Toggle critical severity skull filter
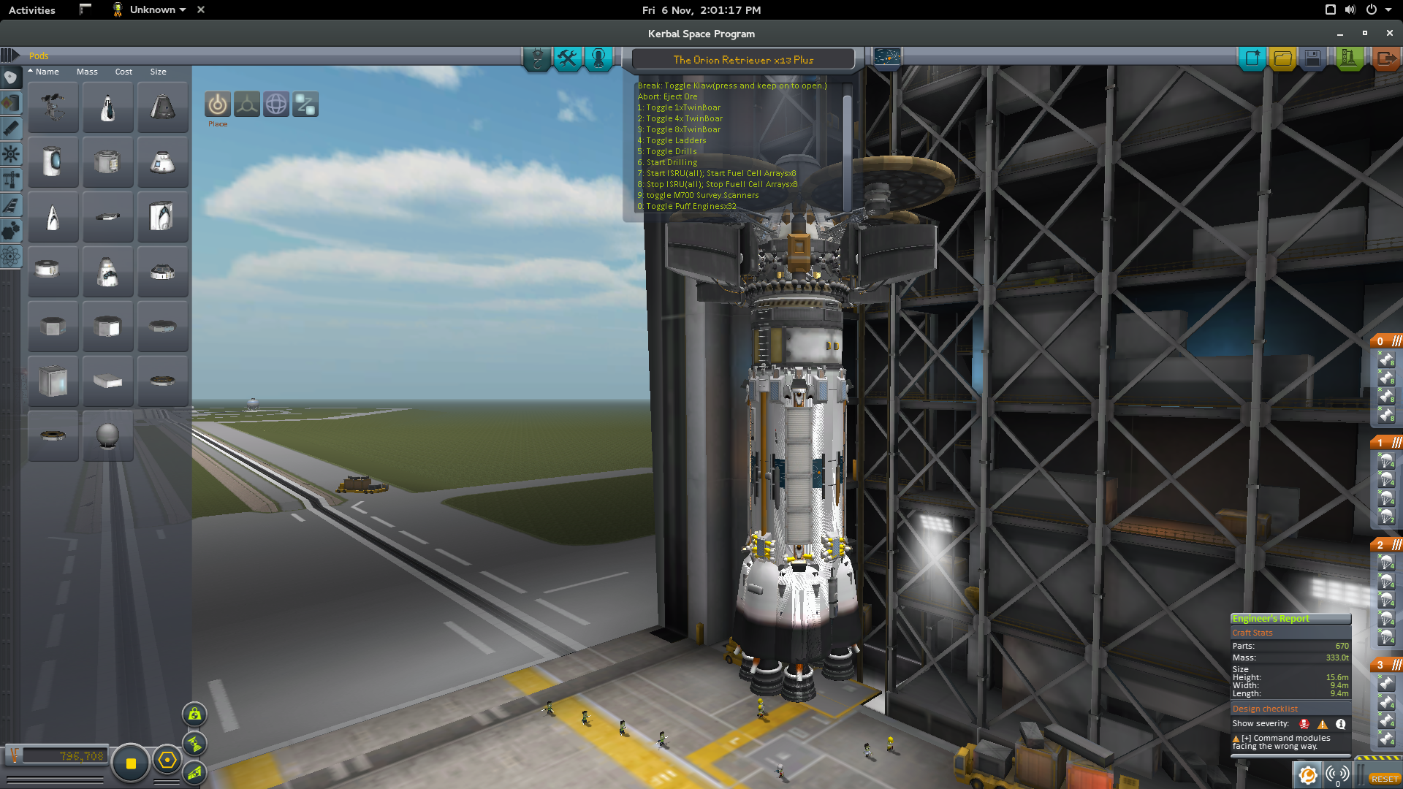1403x789 pixels. coord(1304,724)
